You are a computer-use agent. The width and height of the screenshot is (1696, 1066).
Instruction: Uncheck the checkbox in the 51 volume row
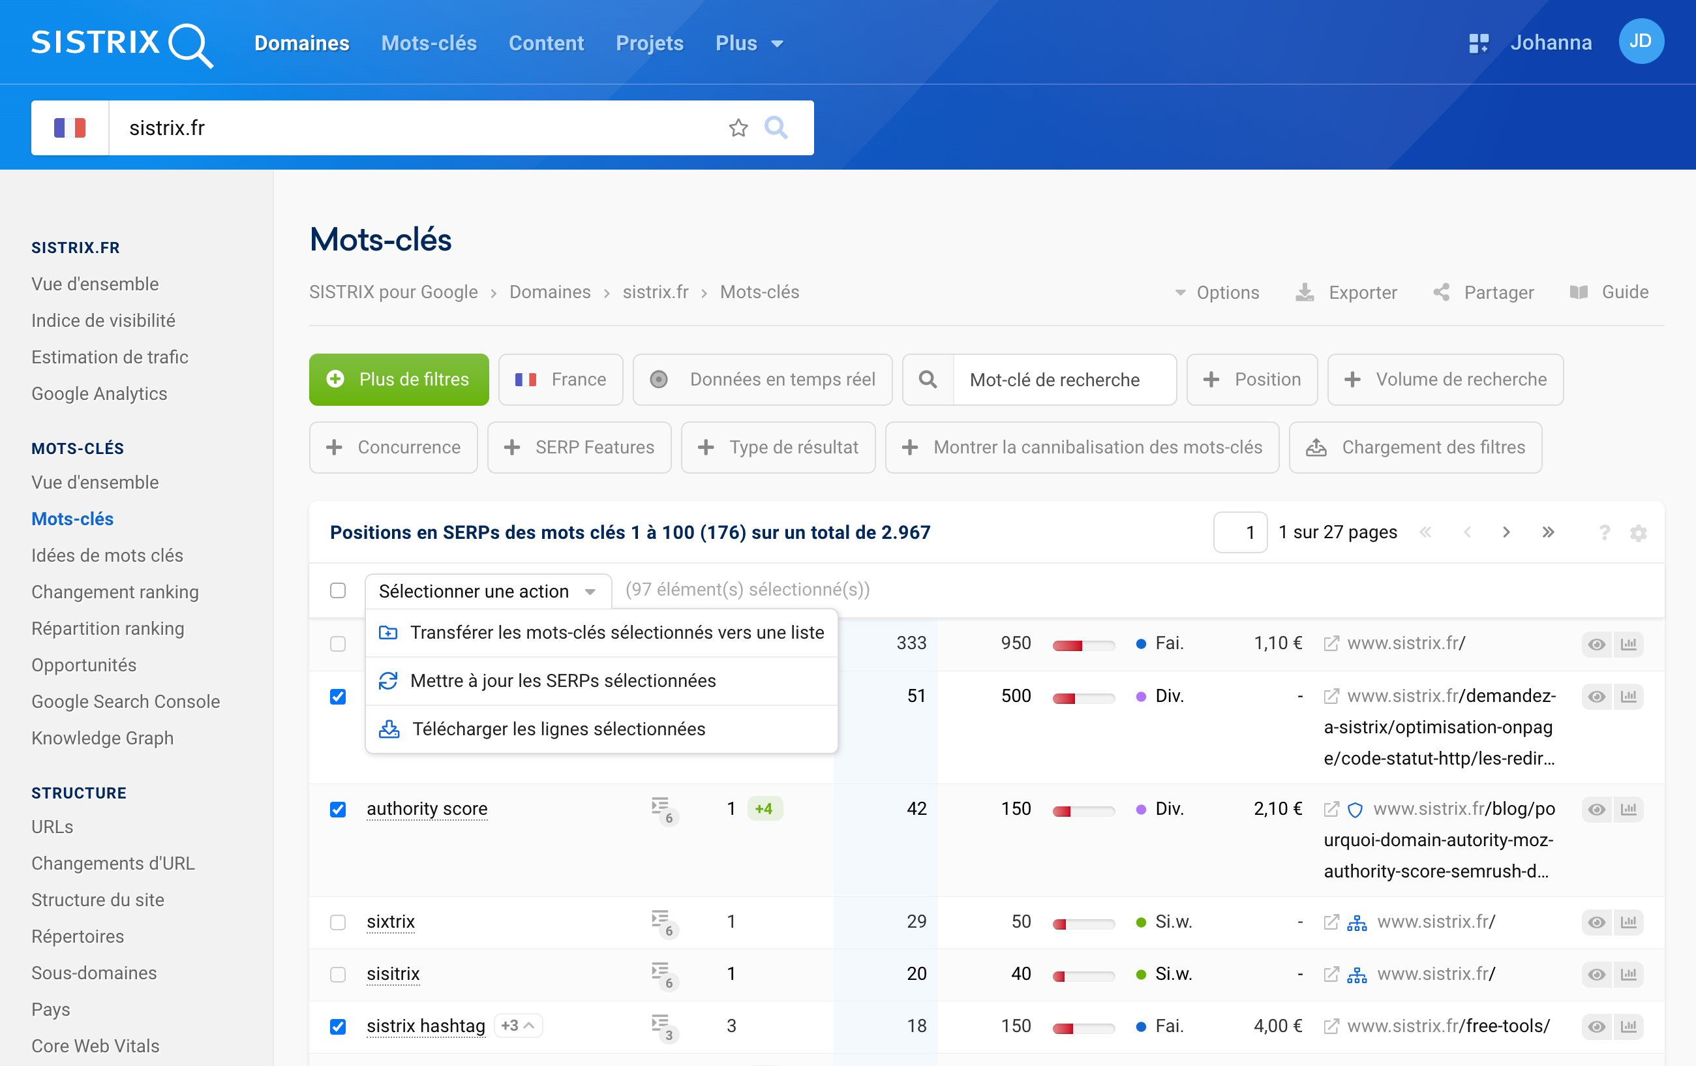click(x=338, y=697)
